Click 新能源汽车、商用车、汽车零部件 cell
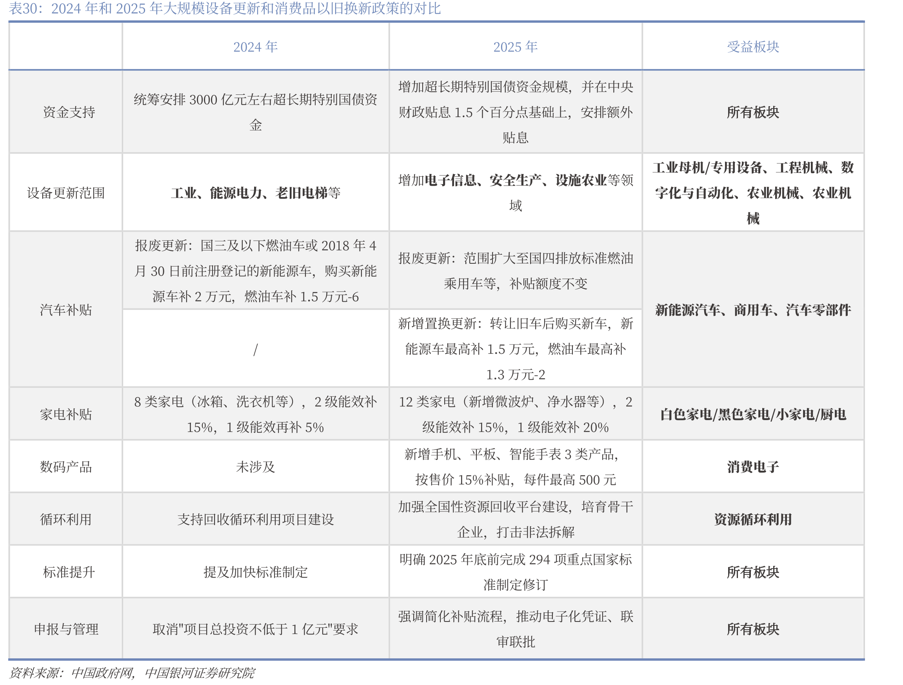 pyautogui.click(x=753, y=310)
